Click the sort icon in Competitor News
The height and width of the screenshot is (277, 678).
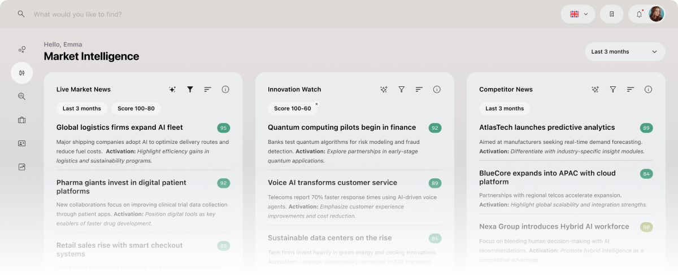coord(631,89)
